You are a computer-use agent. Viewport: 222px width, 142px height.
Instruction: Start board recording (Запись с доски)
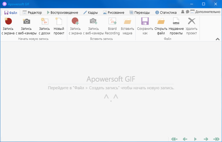(44, 26)
